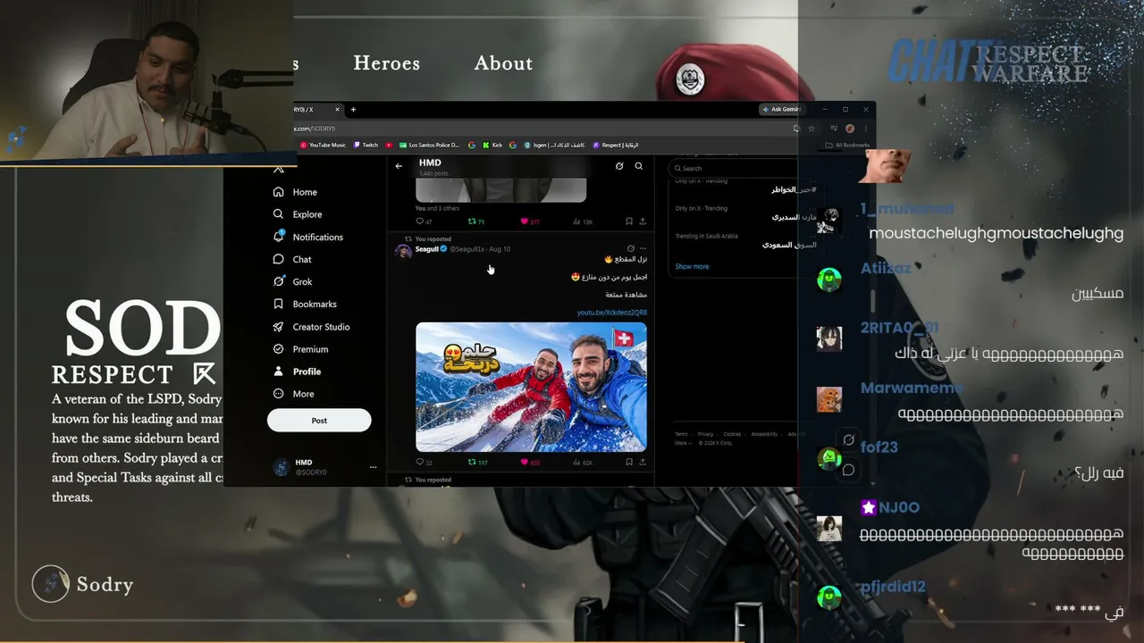The width and height of the screenshot is (1144, 643).
Task: Go back using the arrow beside HMD header
Action: pyautogui.click(x=399, y=166)
